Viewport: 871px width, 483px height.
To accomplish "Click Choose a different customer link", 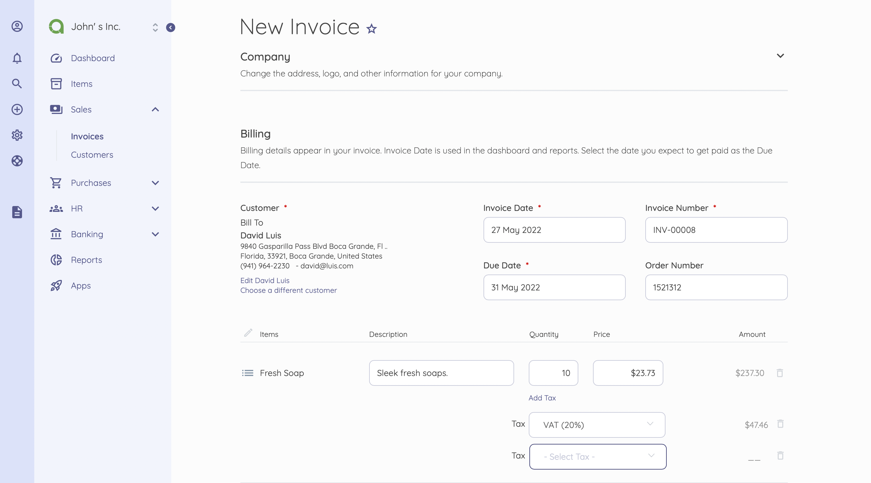I will (288, 290).
